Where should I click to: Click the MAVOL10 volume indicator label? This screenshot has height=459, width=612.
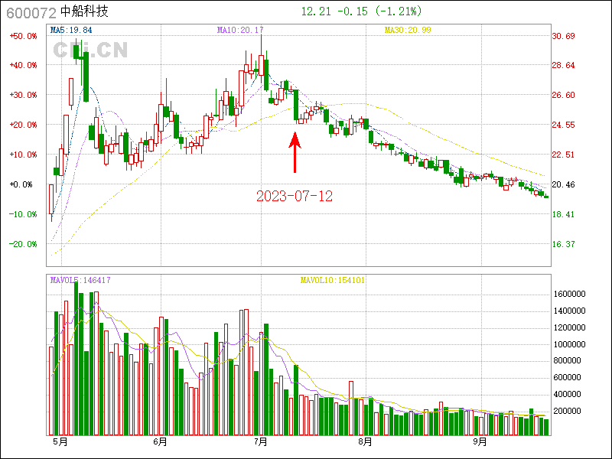332,281
